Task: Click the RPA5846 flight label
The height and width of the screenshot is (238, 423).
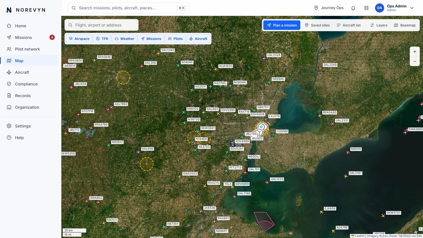Action: pos(104,57)
